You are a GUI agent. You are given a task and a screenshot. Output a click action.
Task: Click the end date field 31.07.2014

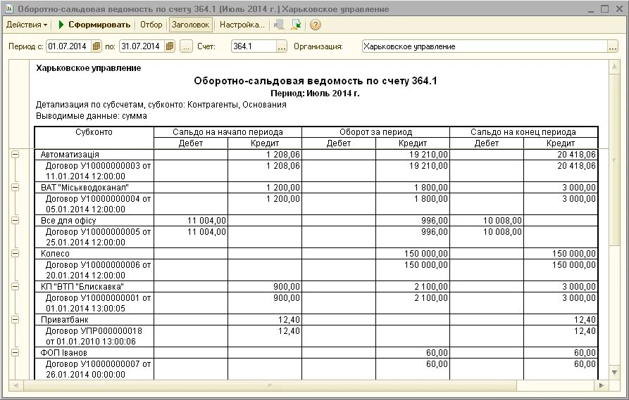(x=142, y=46)
